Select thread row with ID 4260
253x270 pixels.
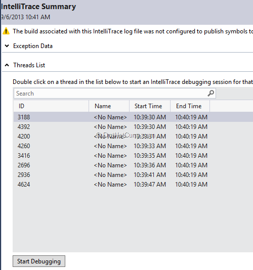point(133,146)
